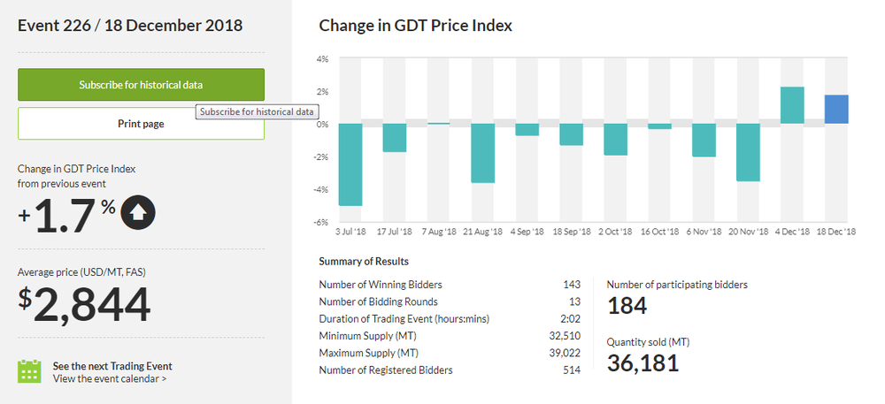Click the blue 18 Dec '18 bar
The width and height of the screenshot is (885, 404).
pos(836,110)
